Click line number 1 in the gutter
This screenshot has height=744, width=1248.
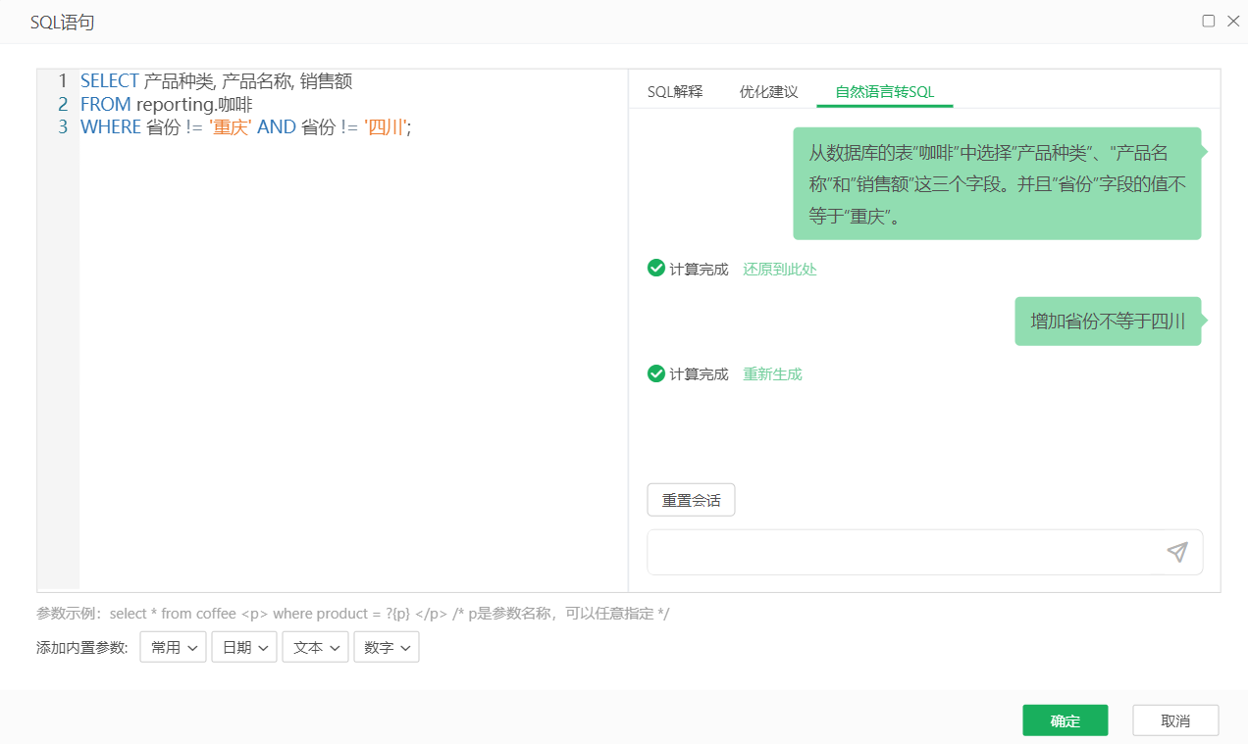63,81
